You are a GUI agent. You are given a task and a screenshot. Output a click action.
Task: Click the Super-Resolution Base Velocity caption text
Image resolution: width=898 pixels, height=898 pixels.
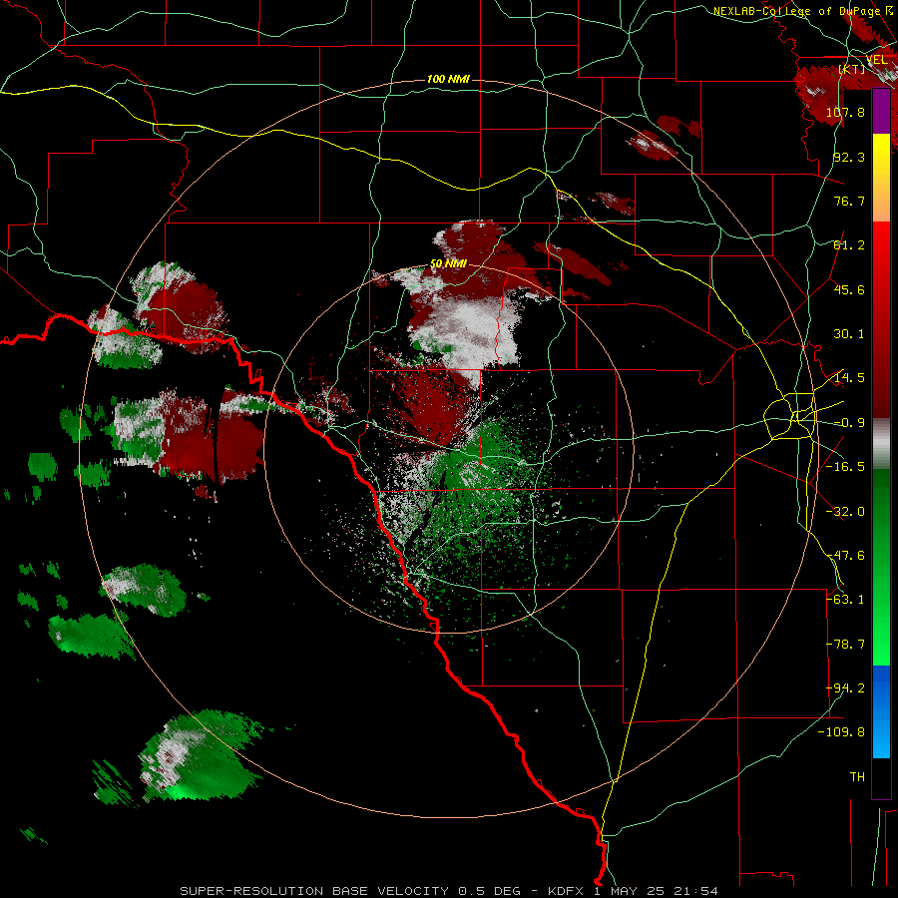pyautogui.click(x=448, y=891)
